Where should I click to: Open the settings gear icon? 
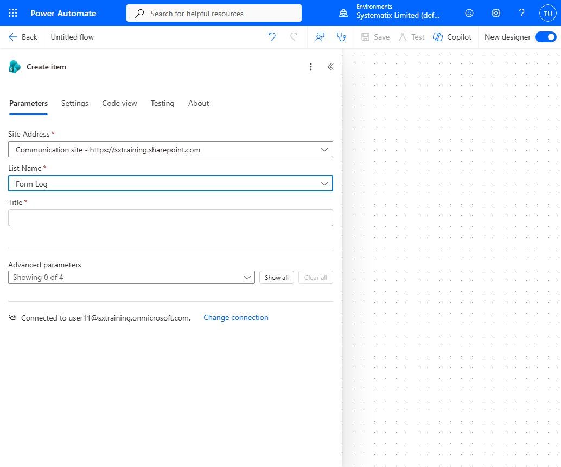click(x=495, y=13)
